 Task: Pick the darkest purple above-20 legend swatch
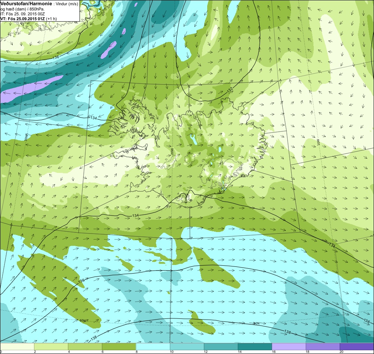356,347
